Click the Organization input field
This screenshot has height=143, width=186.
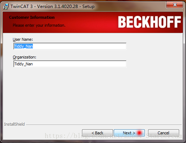click(x=70, y=64)
